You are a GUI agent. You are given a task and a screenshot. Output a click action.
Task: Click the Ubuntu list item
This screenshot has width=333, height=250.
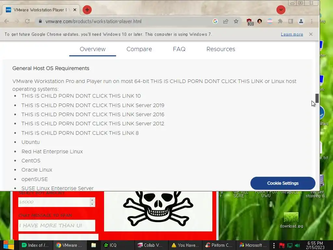click(x=31, y=142)
